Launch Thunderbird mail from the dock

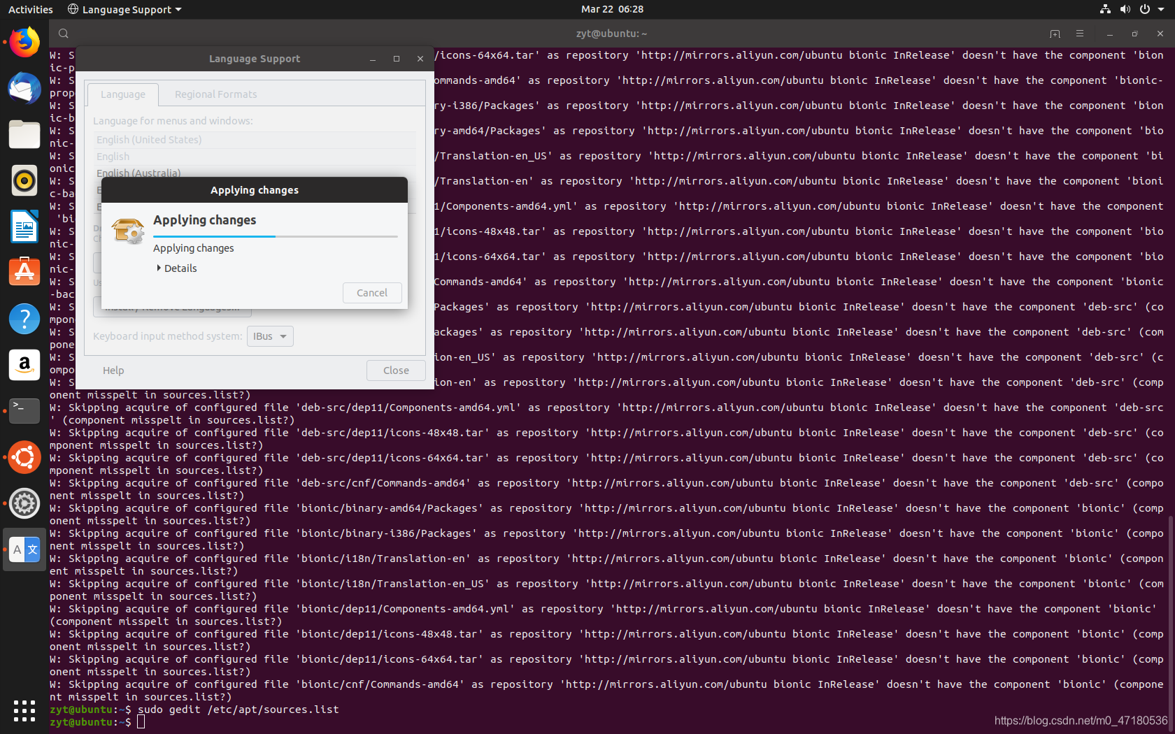pos(24,89)
